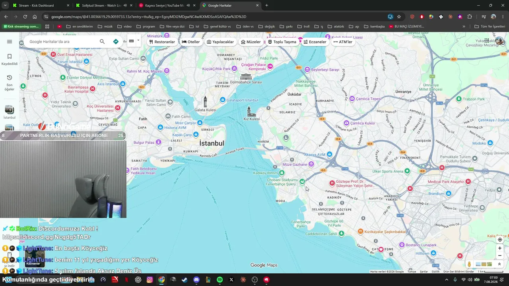The width and height of the screenshot is (509, 286).
Task: Open Discord from the taskbar
Action: point(196,280)
